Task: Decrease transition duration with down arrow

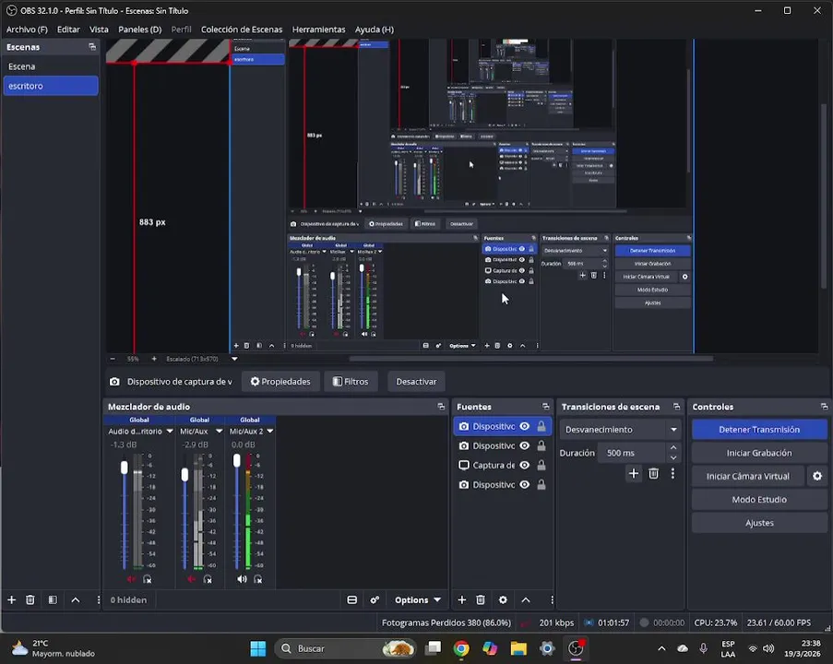Action: click(673, 457)
